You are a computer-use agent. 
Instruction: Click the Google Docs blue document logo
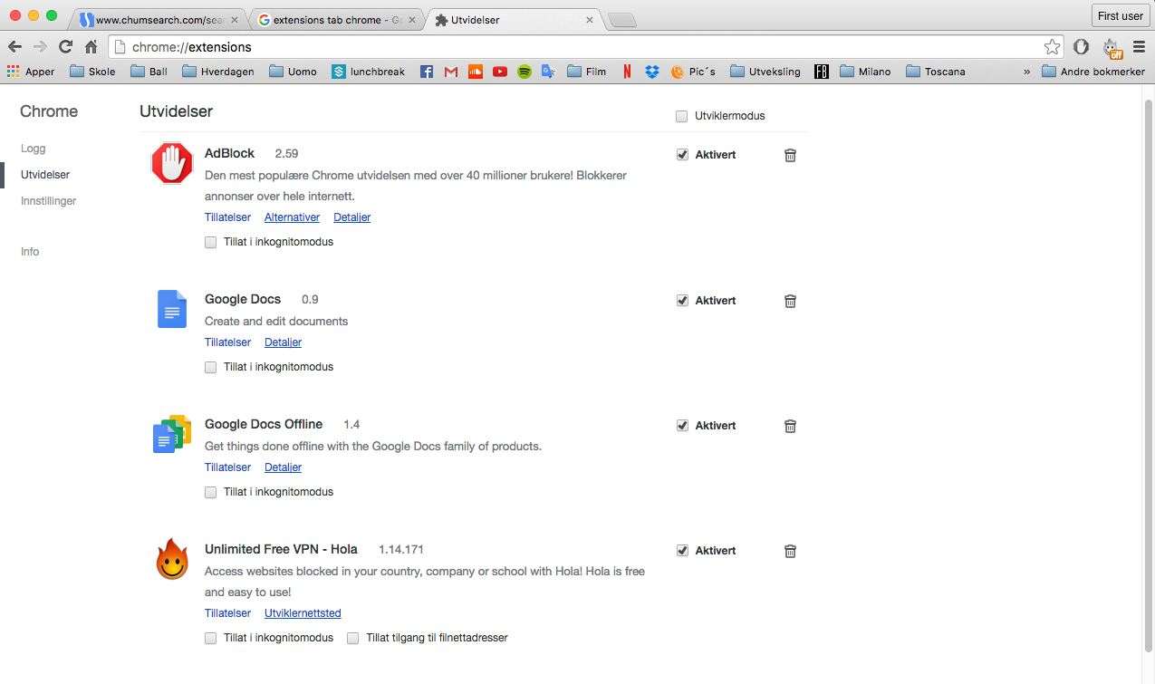[x=172, y=309]
